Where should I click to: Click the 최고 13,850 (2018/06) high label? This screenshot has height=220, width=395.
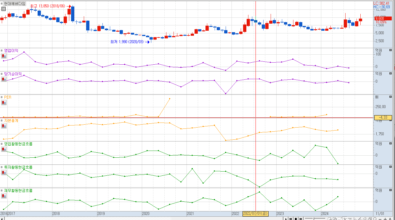(x=47, y=6)
